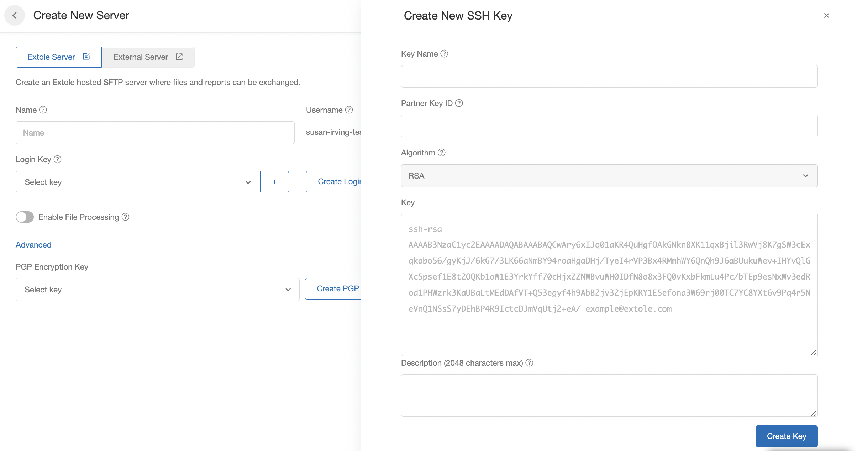The image size is (857, 451).
Task: Close the Create New SSH Key panel
Action: (826, 16)
